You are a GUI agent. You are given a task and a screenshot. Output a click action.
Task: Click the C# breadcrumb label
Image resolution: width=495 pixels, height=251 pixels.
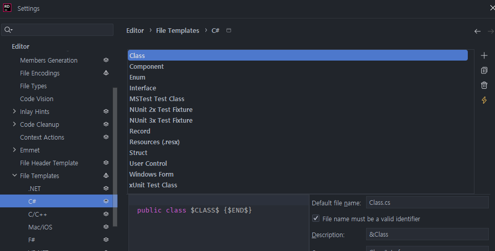click(215, 31)
